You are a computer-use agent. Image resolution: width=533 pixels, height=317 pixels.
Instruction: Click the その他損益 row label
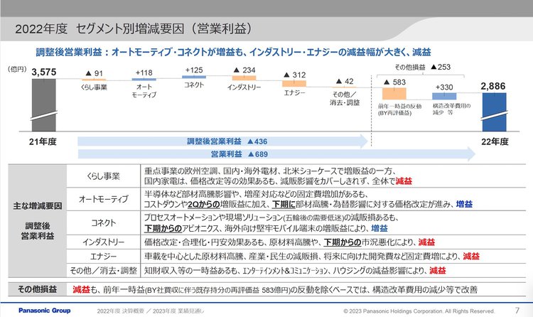click(x=34, y=290)
